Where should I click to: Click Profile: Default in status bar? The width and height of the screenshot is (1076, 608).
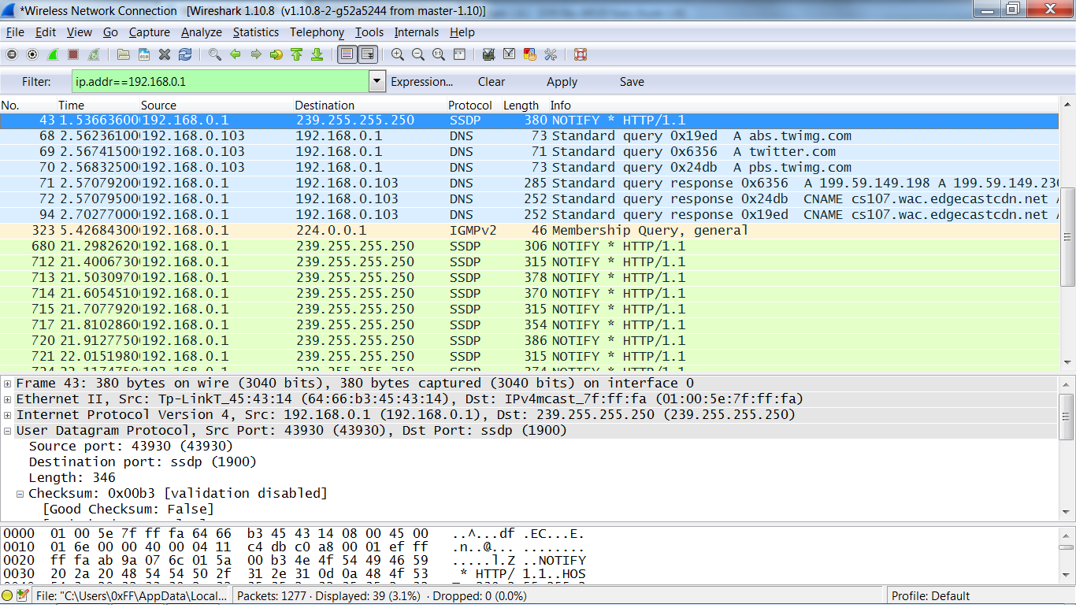(931, 596)
